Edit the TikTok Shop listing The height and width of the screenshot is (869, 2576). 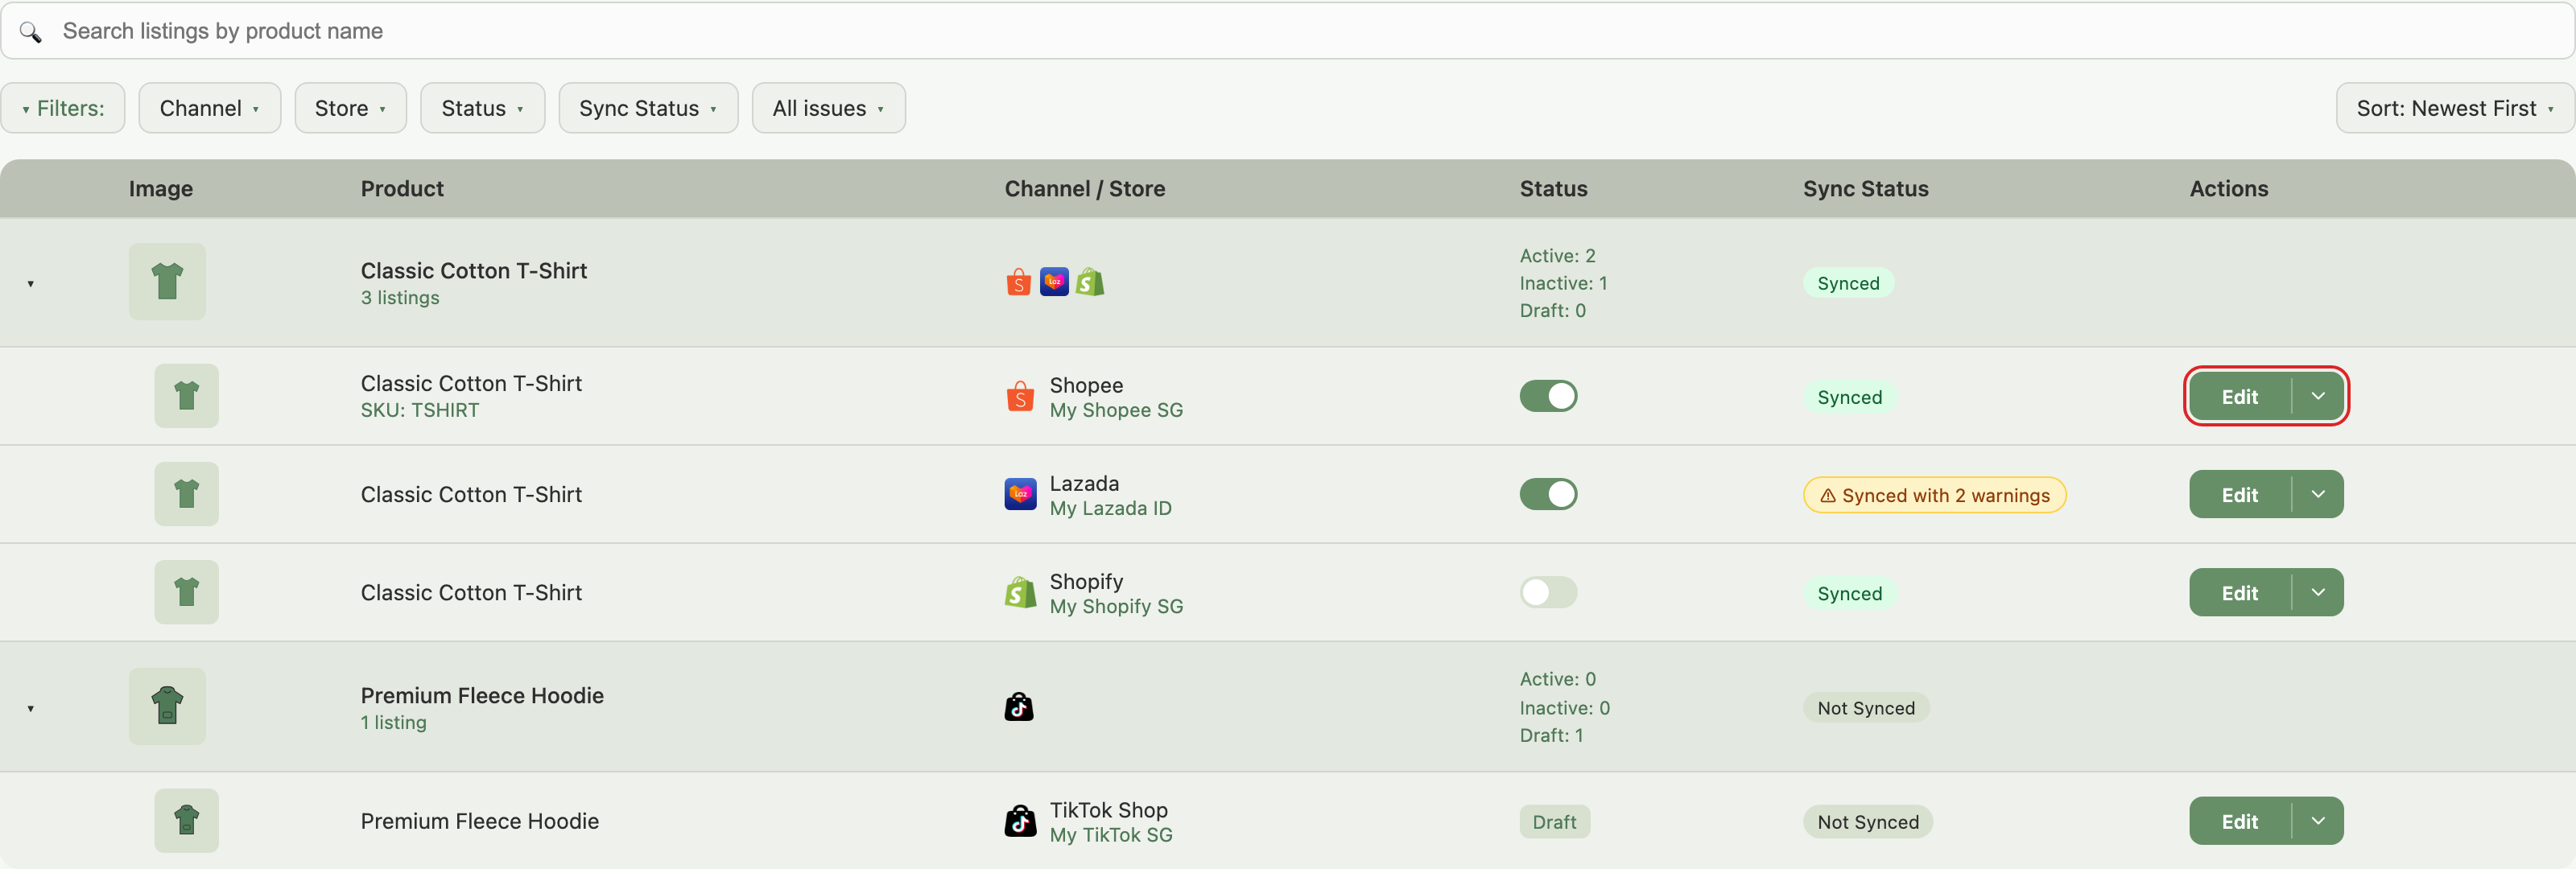pos(2240,821)
